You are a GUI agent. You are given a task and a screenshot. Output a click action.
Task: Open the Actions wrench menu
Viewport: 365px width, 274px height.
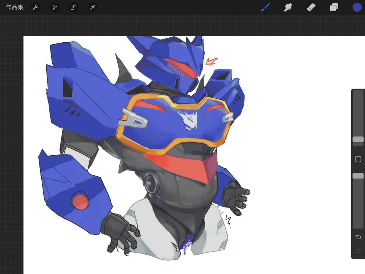click(x=36, y=7)
